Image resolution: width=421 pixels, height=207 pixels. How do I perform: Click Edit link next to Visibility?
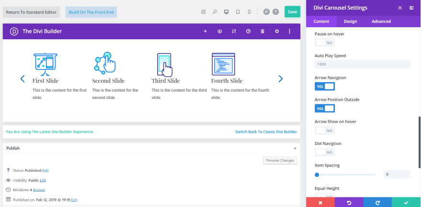[43, 180]
